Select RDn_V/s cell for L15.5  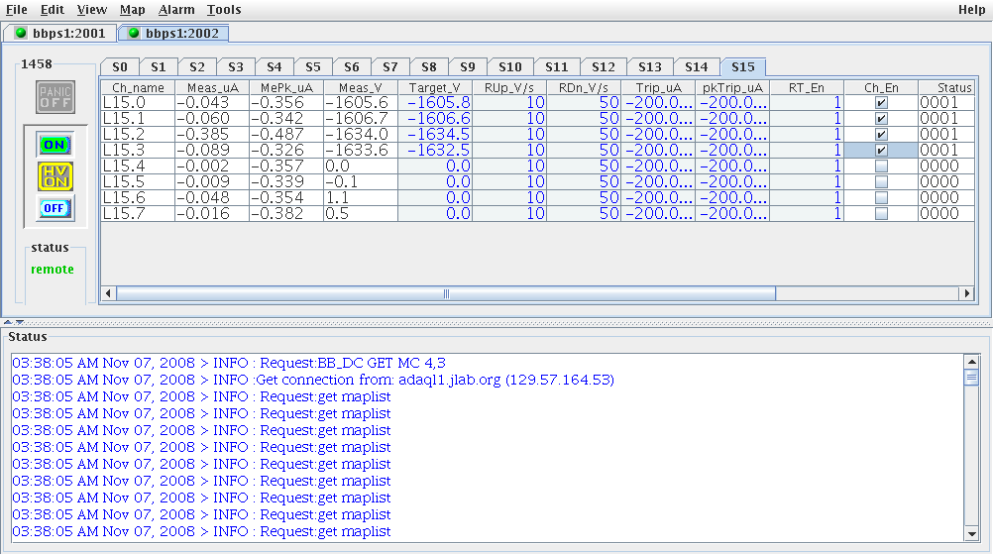[584, 181]
